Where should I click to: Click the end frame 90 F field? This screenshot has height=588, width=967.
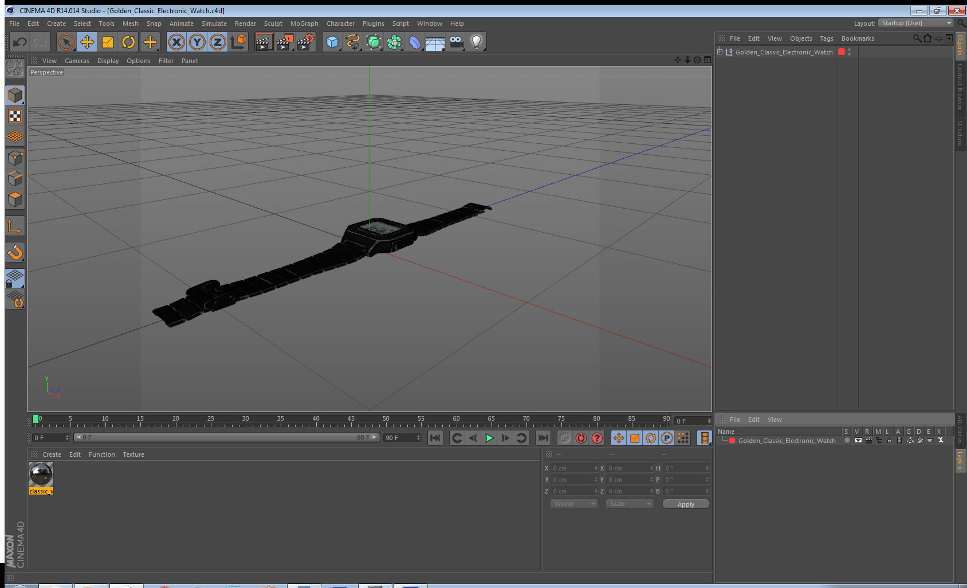tap(402, 438)
